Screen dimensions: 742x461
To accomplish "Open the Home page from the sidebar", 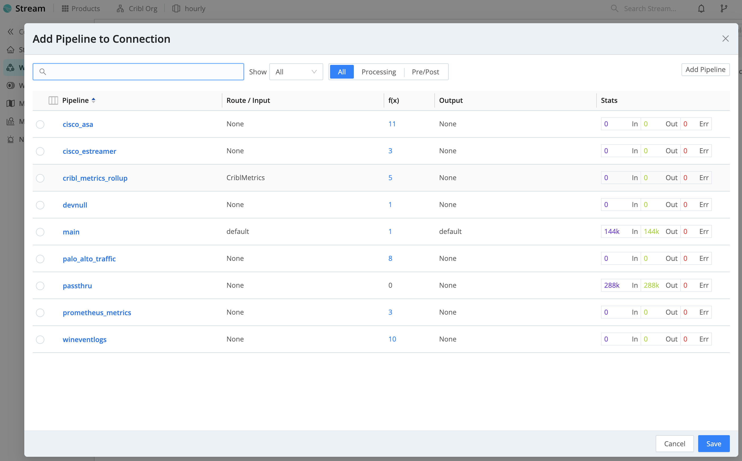I will tap(11, 49).
